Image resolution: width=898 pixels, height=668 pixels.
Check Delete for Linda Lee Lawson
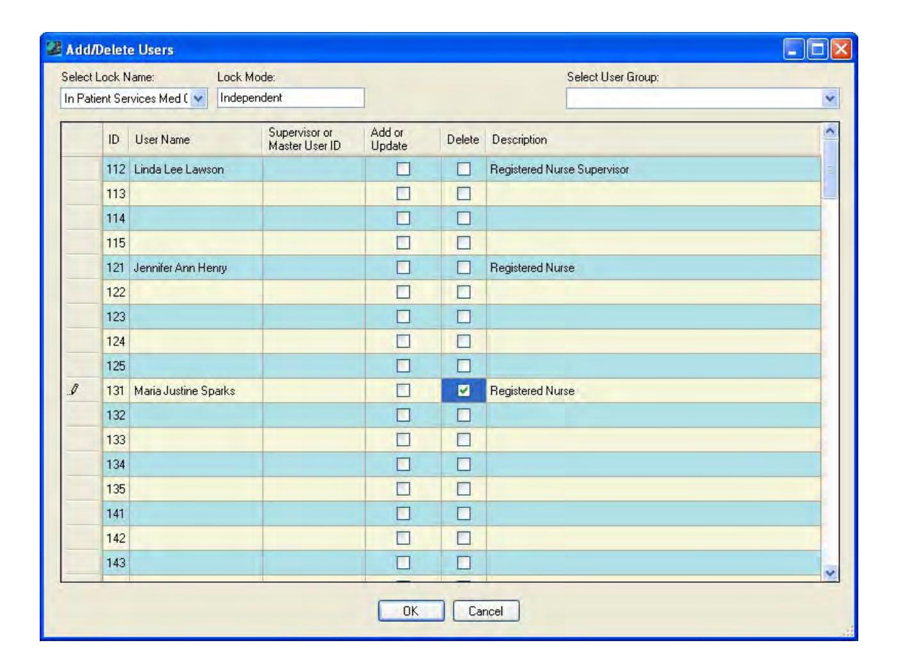(464, 169)
